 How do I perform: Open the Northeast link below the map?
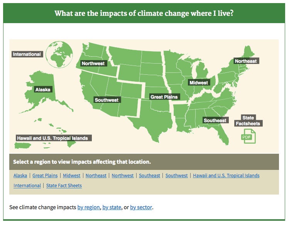(96, 176)
